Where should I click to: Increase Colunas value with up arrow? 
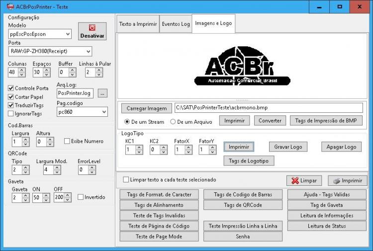click(22, 70)
